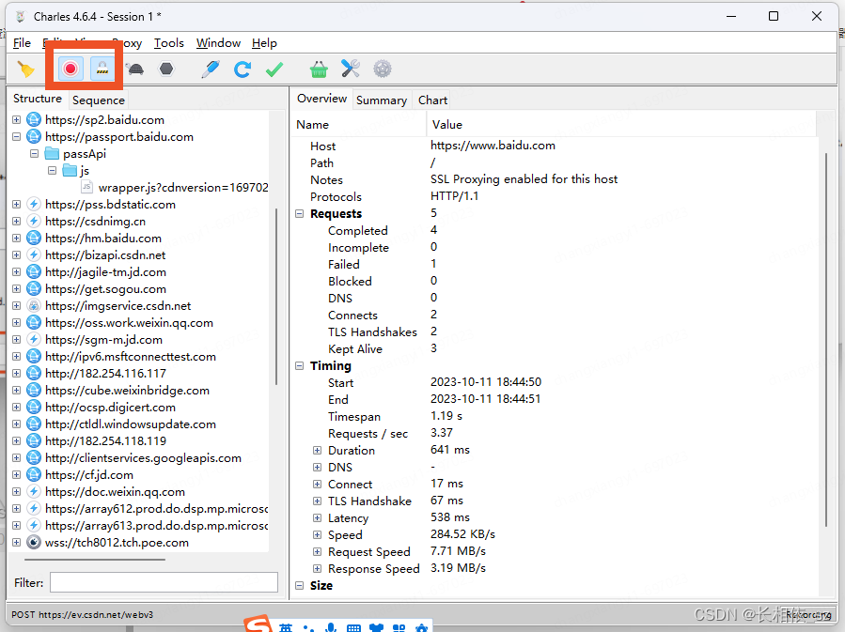Compose request with the pen icon
Screen dimensions: 845x632
211,69
